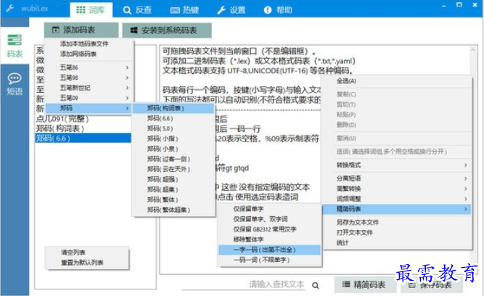
Task: Expand the 五笔新世纪 submenu arrow
Action: tap(127, 88)
